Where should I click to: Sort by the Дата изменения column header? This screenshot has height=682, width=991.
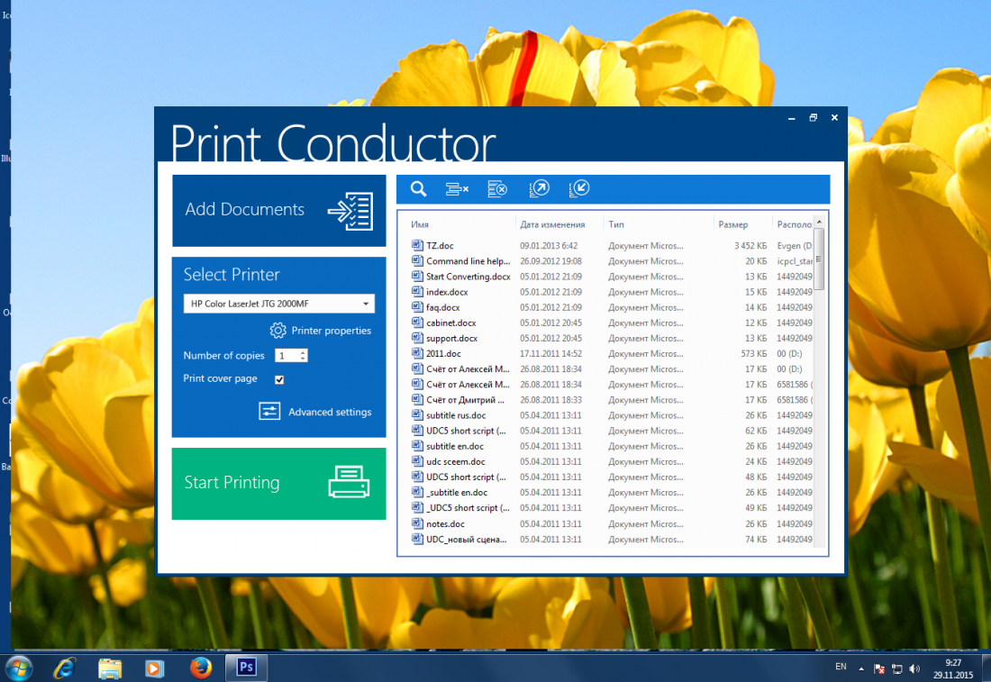click(x=552, y=224)
